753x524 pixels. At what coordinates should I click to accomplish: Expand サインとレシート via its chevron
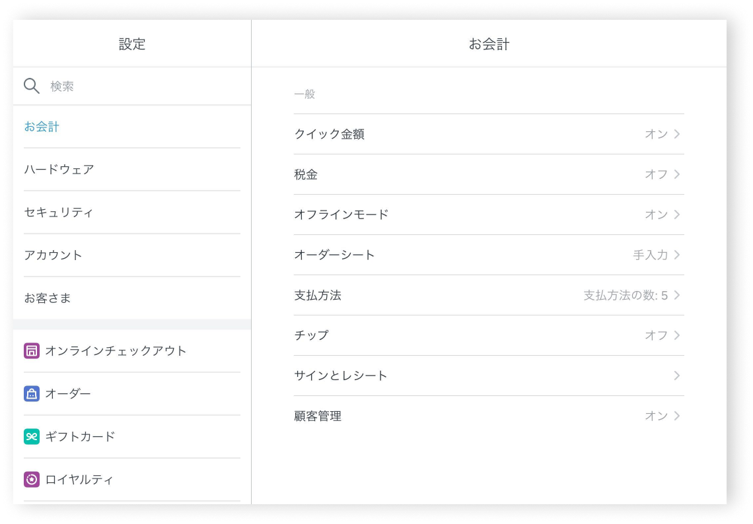coord(677,376)
